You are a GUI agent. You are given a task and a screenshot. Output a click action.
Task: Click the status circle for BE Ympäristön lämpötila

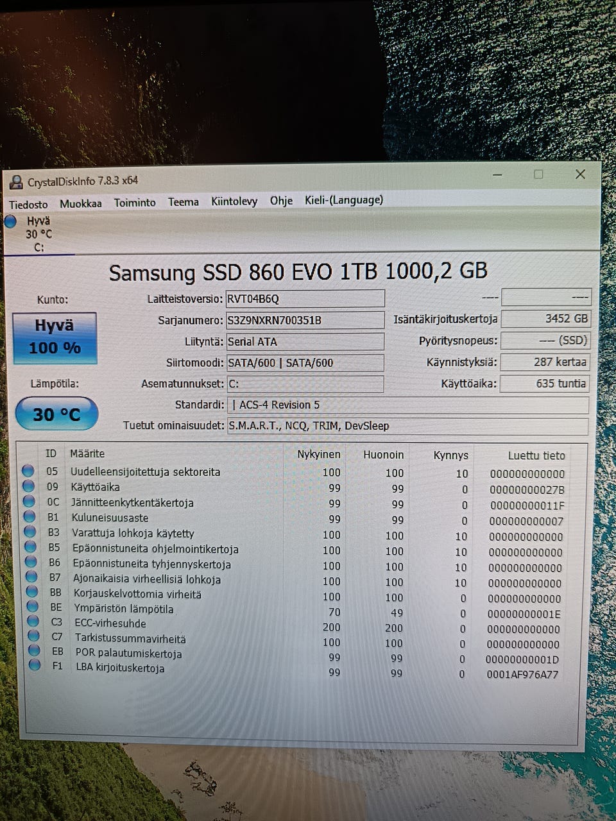coord(33,607)
